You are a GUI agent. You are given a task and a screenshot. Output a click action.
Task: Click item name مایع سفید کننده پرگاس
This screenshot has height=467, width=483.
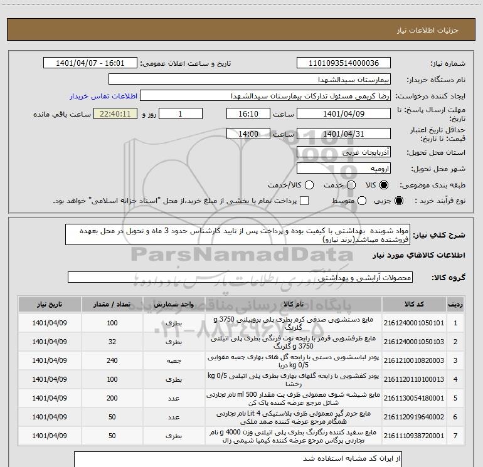click(x=294, y=436)
